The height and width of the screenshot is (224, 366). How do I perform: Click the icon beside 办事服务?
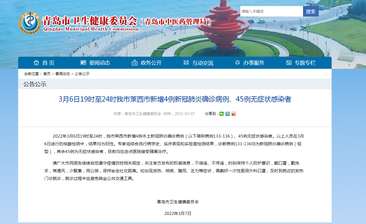click(238, 63)
